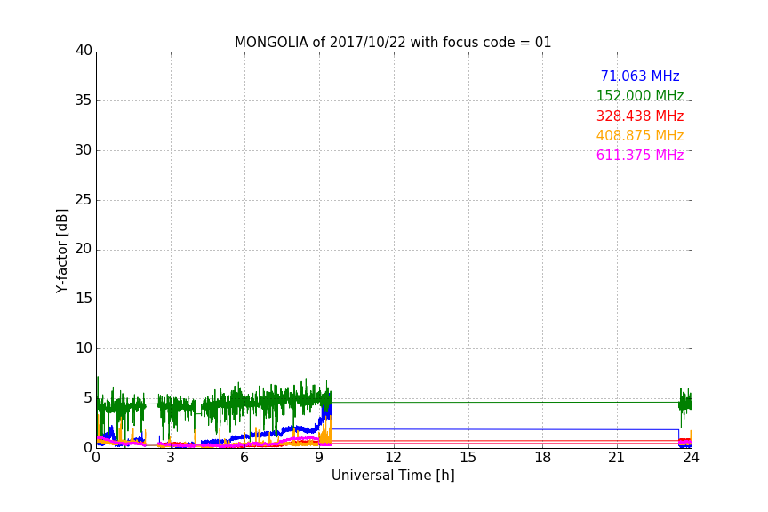Click the x-axis tick value 15
The width and height of the screenshot is (768, 512).
pos(468,458)
